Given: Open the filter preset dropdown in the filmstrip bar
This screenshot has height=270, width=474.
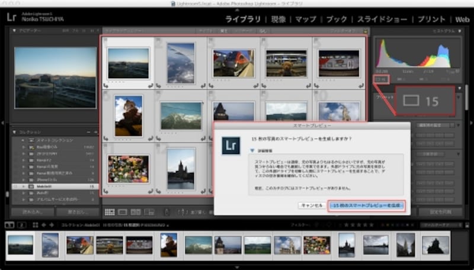Looking at the screenshot, I should click(441, 225).
